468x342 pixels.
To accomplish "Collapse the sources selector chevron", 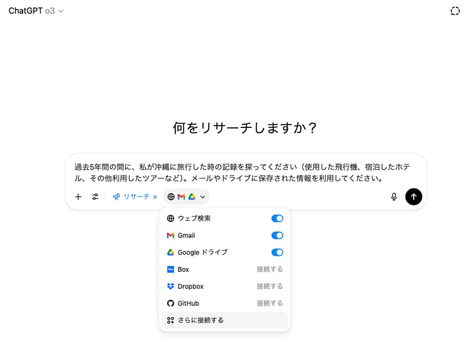I will coord(202,197).
